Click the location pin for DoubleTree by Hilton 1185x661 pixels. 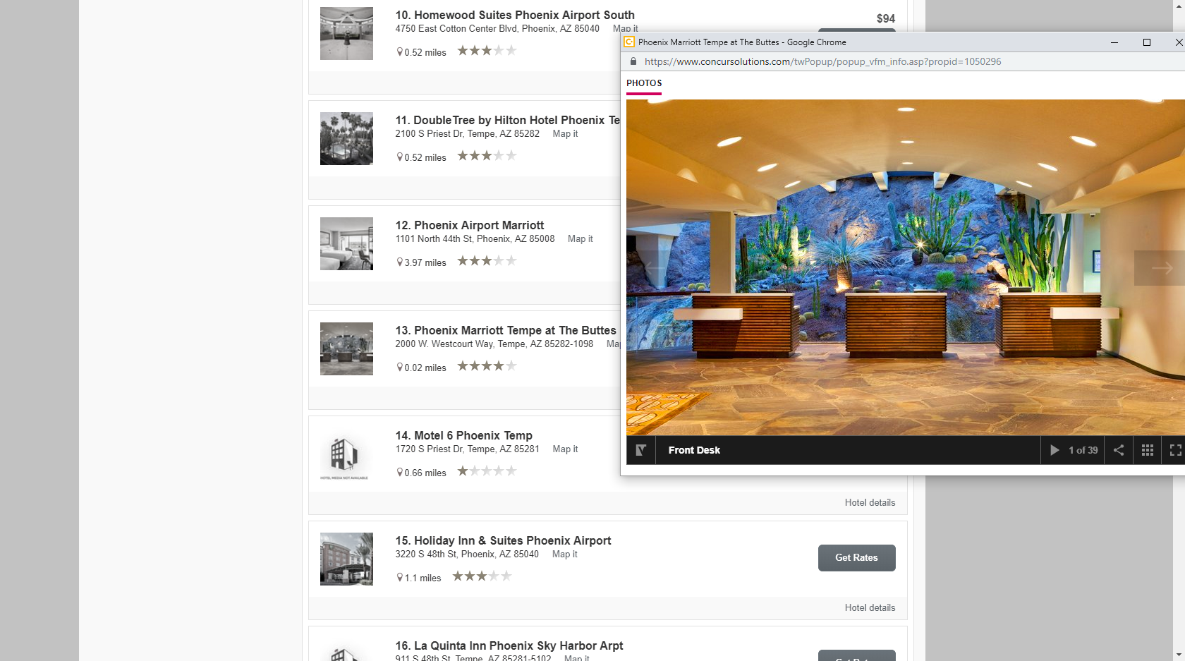pyautogui.click(x=400, y=157)
